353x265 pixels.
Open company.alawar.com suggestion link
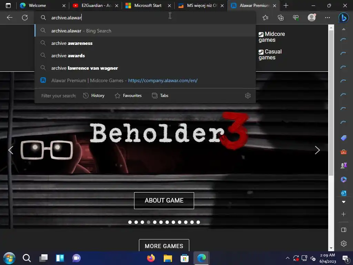(145, 80)
